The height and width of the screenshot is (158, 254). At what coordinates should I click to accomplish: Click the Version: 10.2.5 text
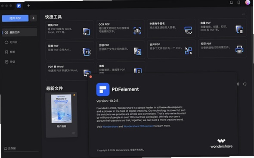pyautogui.click(x=107, y=101)
